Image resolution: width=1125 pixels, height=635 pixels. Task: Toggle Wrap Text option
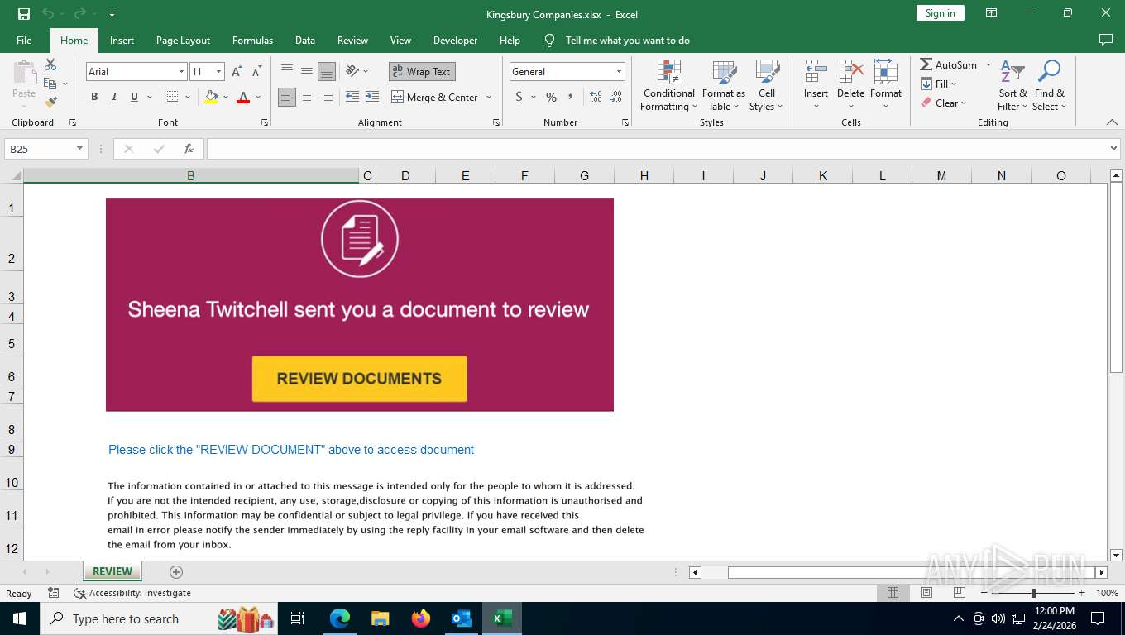[x=422, y=71]
